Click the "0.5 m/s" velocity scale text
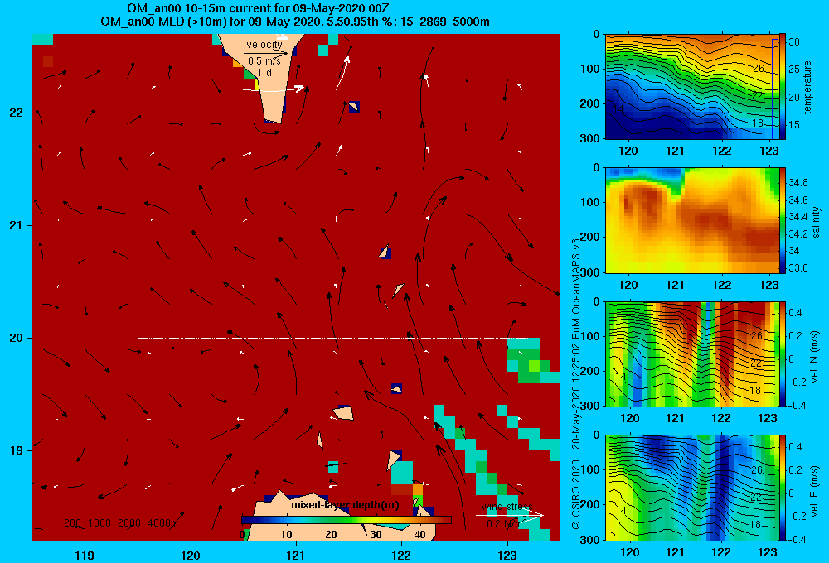 click(264, 61)
